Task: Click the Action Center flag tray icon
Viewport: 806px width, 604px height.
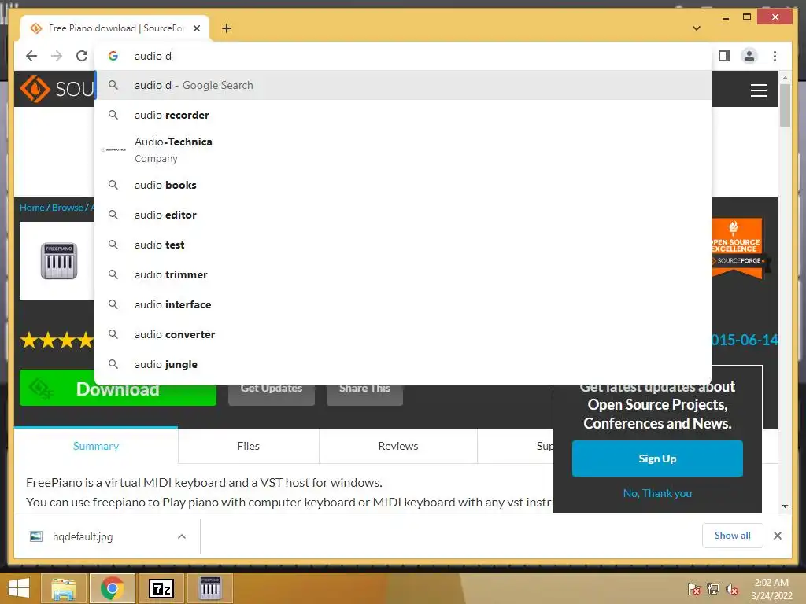Action: pos(693,589)
